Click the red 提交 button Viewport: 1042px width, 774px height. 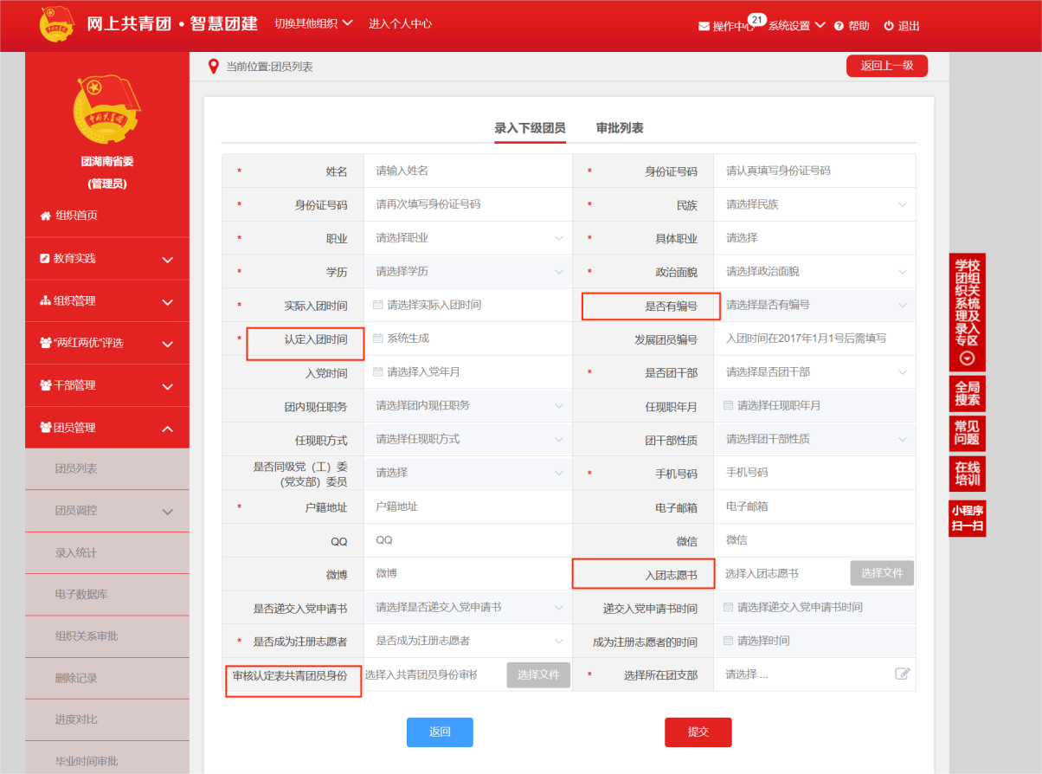698,732
